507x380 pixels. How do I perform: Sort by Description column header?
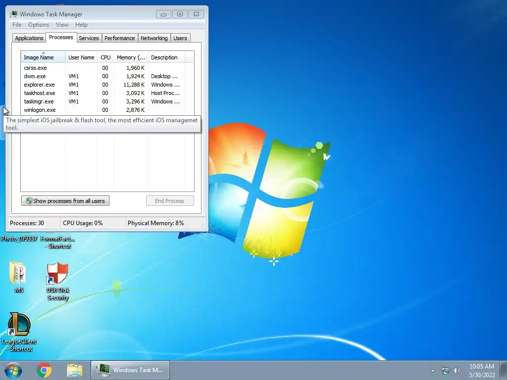[166, 57]
